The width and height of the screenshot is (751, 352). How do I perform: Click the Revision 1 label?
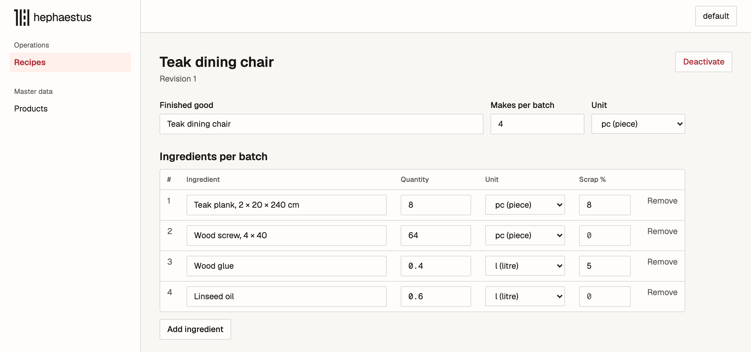[x=178, y=79]
